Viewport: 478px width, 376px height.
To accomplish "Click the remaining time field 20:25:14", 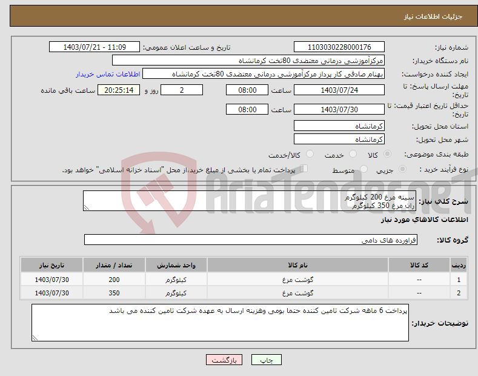I will (119, 90).
